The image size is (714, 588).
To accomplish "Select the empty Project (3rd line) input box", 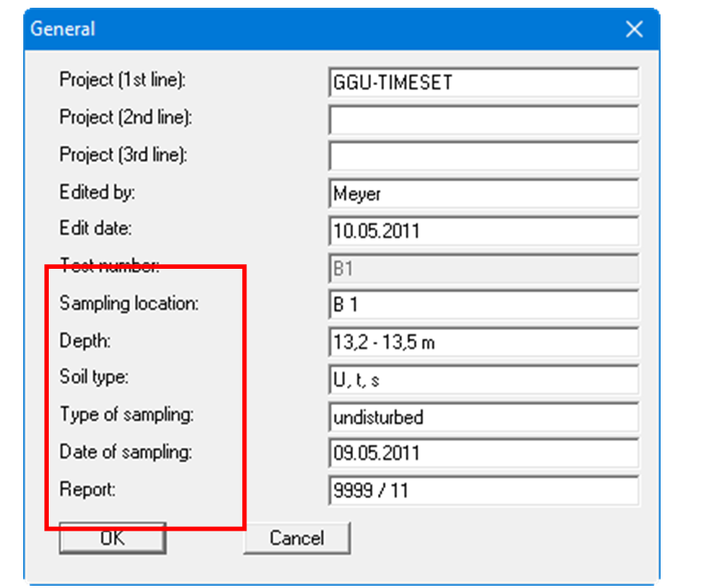I will 483,156.
